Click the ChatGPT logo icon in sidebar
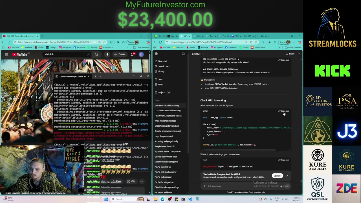Screen dimensions: 361x203 (156, 54)
